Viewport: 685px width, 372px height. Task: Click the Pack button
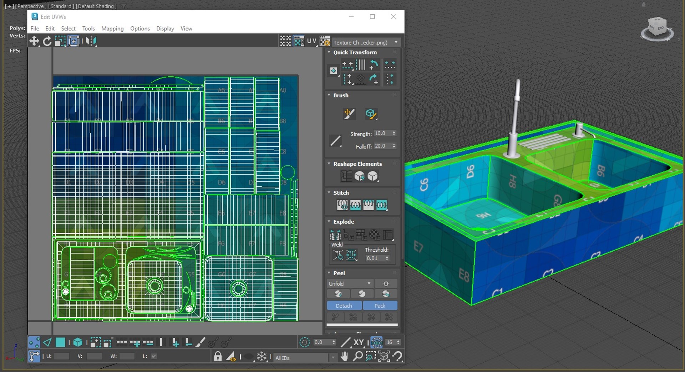point(380,306)
